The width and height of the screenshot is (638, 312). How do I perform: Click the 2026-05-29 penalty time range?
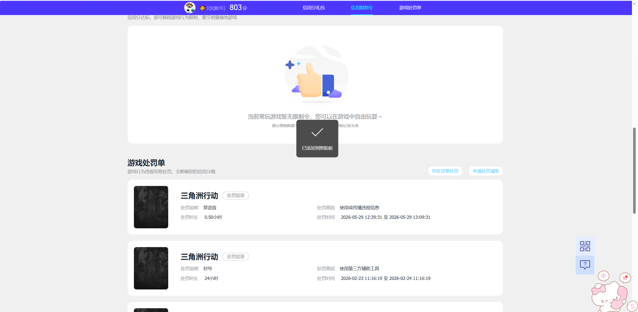[386, 217]
